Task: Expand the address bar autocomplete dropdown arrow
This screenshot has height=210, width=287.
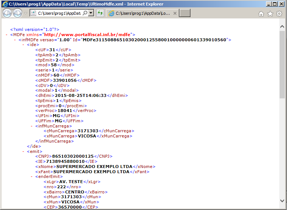Action: point(91,13)
